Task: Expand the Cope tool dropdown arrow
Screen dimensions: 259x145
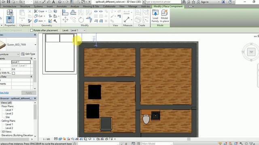Action: [x=46, y=11]
